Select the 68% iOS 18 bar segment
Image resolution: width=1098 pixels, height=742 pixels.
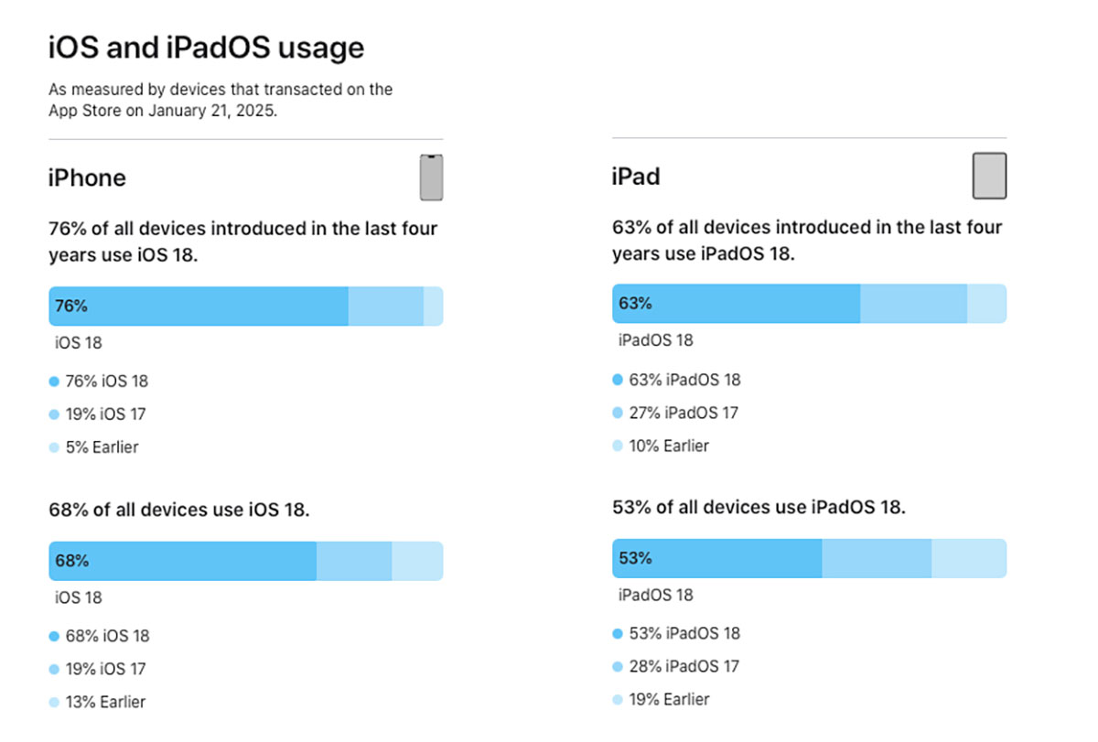point(183,561)
